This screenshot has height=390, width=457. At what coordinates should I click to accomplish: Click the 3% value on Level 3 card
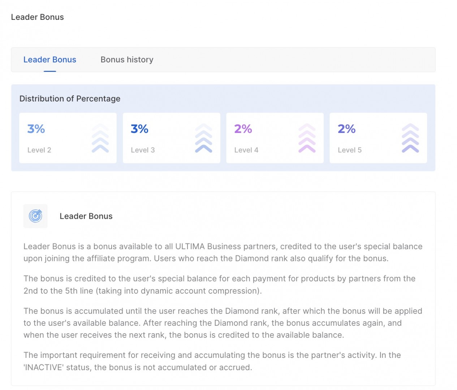pyautogui.click(x=139, y=129)
